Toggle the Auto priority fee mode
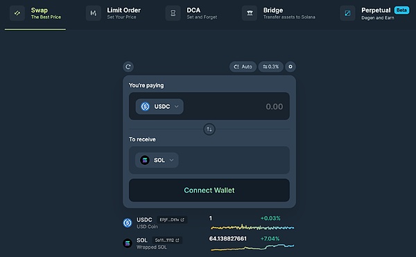This screenshot has height=257, width=416. click(243, 67)
